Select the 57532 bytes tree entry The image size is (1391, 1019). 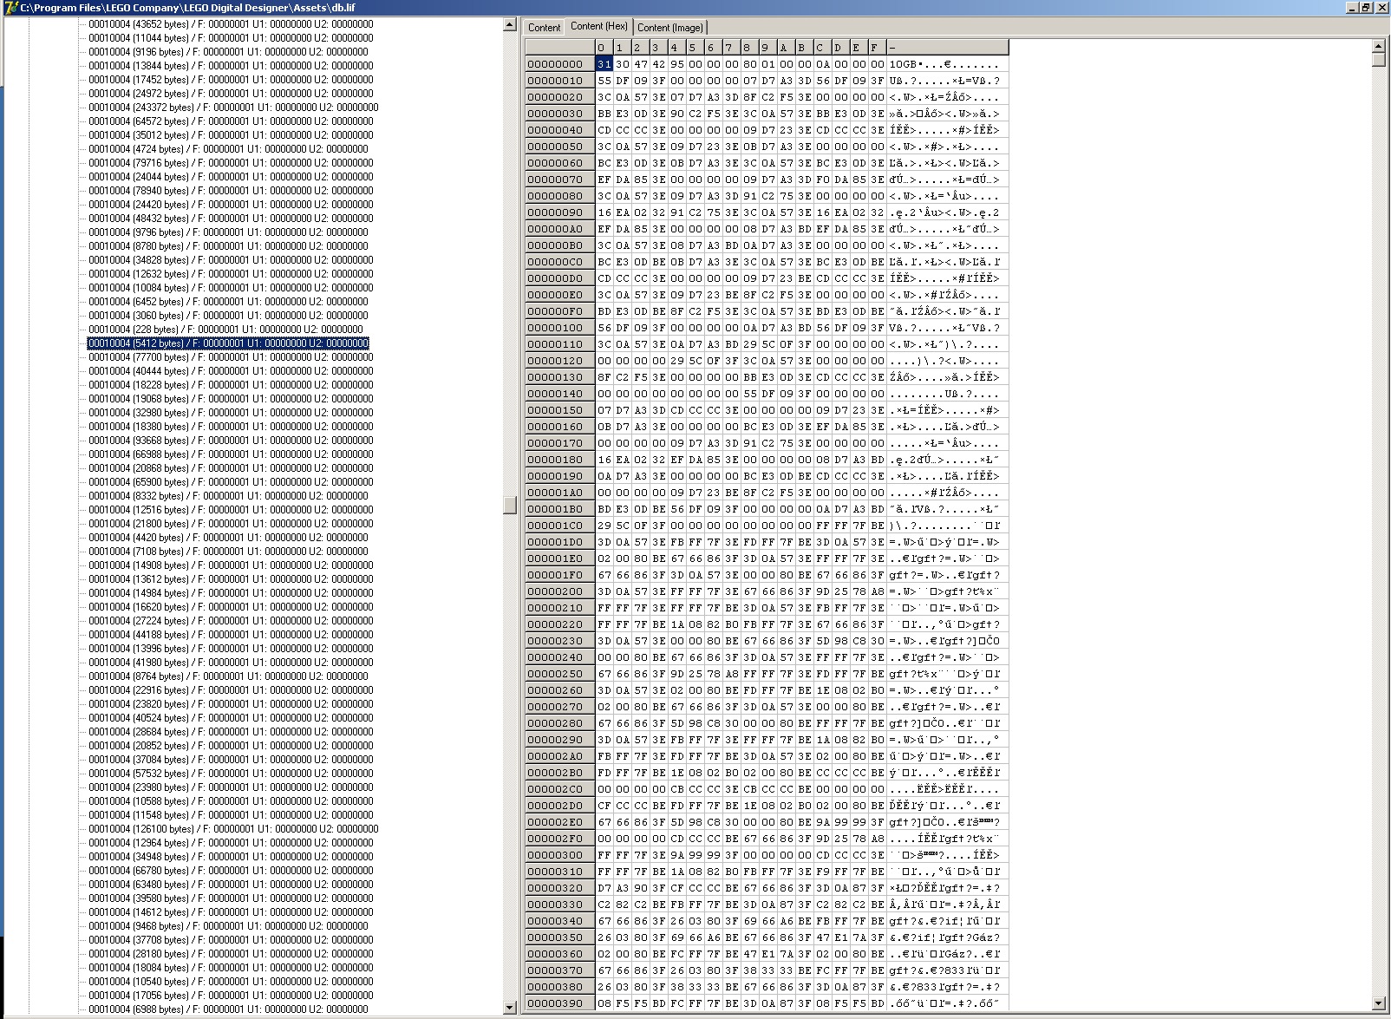231,774
